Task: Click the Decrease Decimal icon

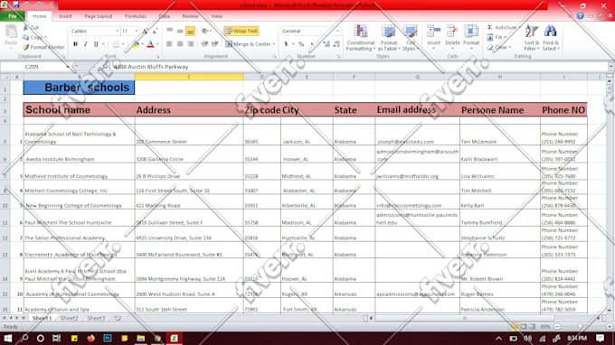Action: pos(336,44)
